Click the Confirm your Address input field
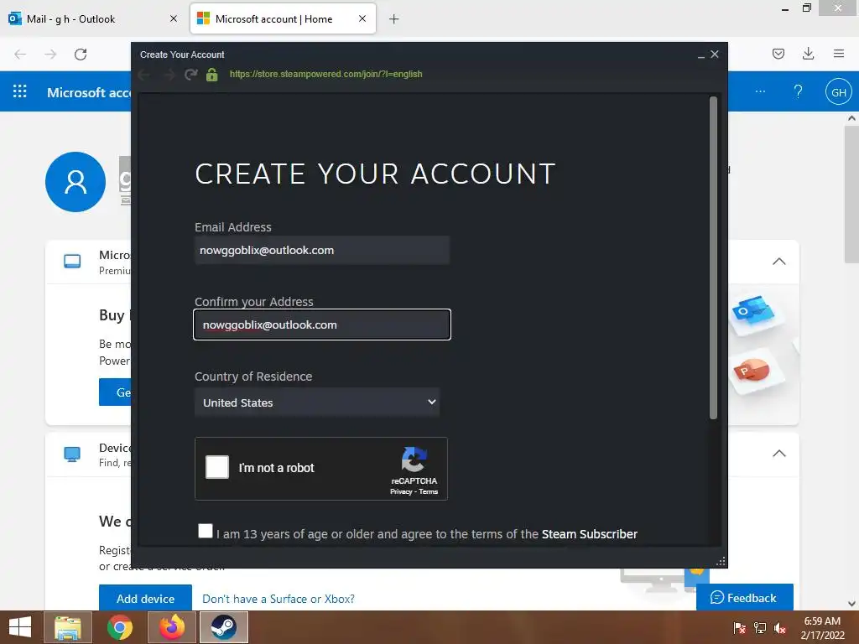The height and width of the screenshot is (644, 859). coord(322,325)
